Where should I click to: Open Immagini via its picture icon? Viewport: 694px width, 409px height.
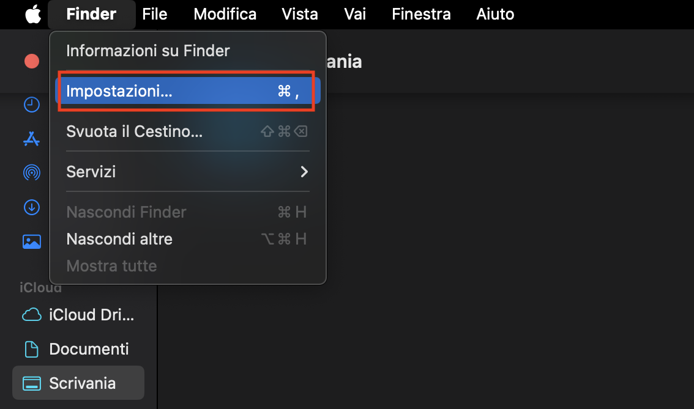(x=32, y=241)
